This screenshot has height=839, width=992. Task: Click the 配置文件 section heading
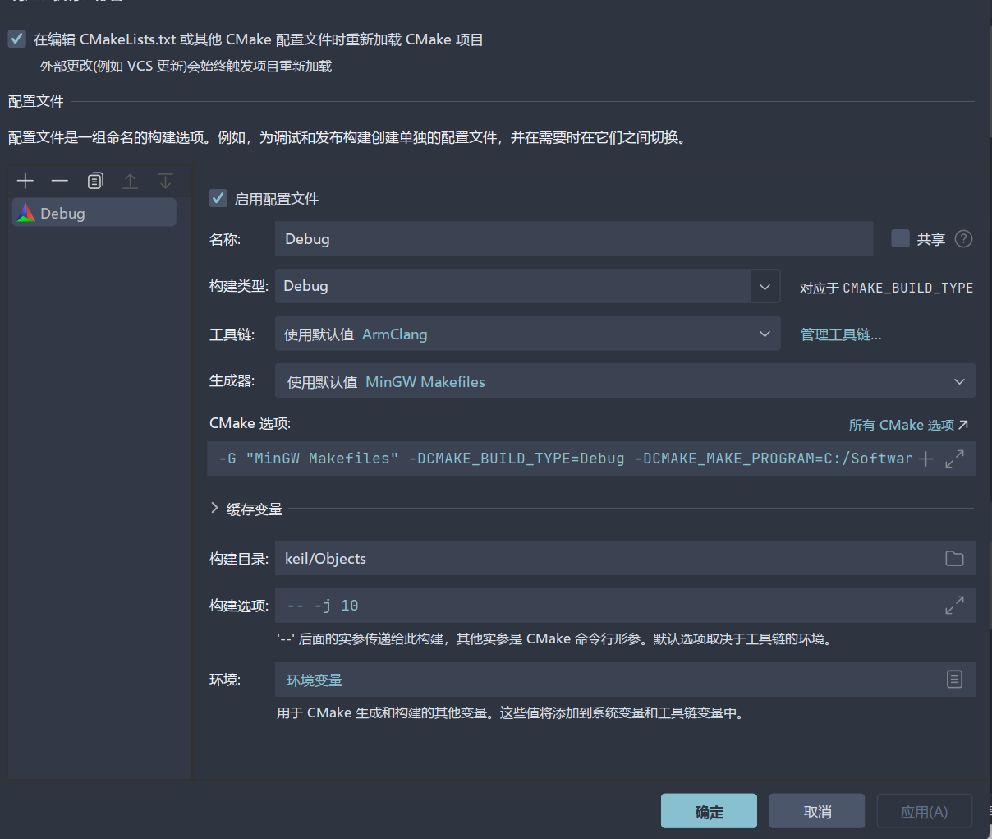[x=36, y=101]
